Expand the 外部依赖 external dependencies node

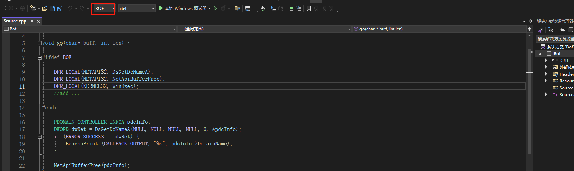(x=546, y=67)
